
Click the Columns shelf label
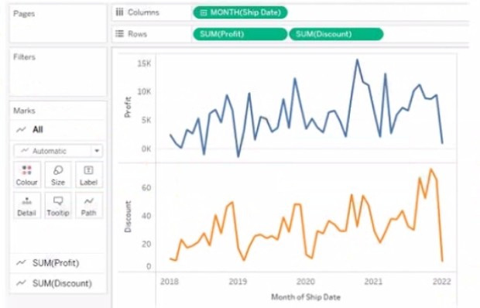(x=143, y=12)
